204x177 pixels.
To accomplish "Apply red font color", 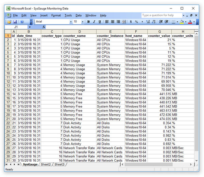I will point(190,22).
